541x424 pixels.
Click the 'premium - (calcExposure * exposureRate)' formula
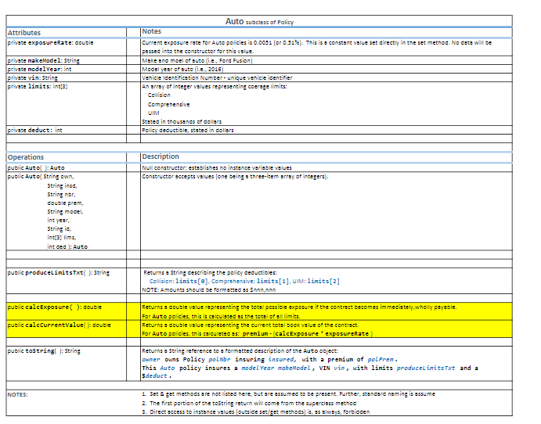pyautogui.click(x=308, y=333)
